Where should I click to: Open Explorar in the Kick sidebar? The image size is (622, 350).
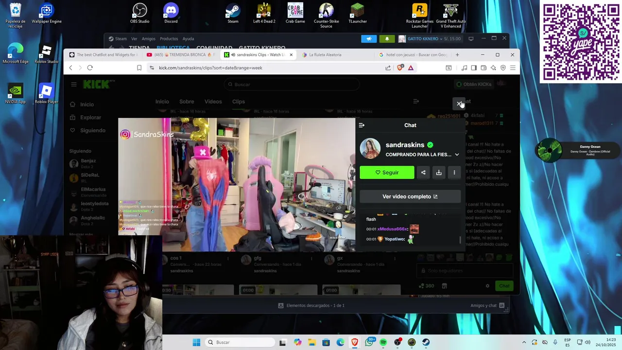(x=90, y=118)
